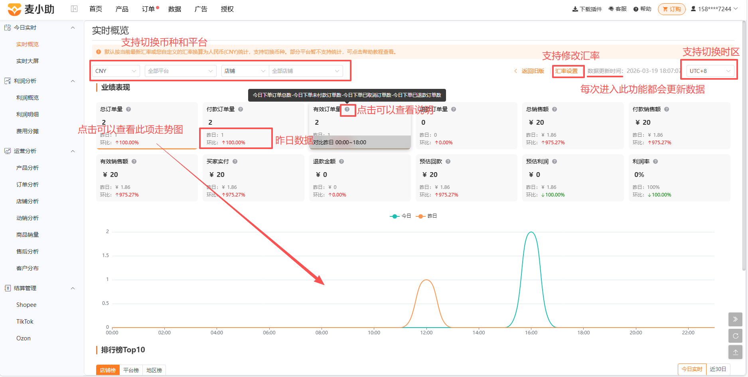Image resolution: width=748 pixels, height=377 pixels.
Task: Open the 下载插件 download link
Action: point(587,9)
